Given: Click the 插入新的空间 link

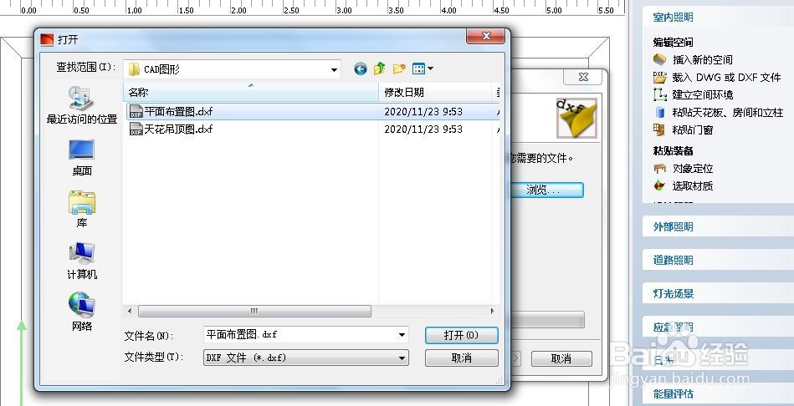Looking at the screenshot, I should [x=702, y=59].
